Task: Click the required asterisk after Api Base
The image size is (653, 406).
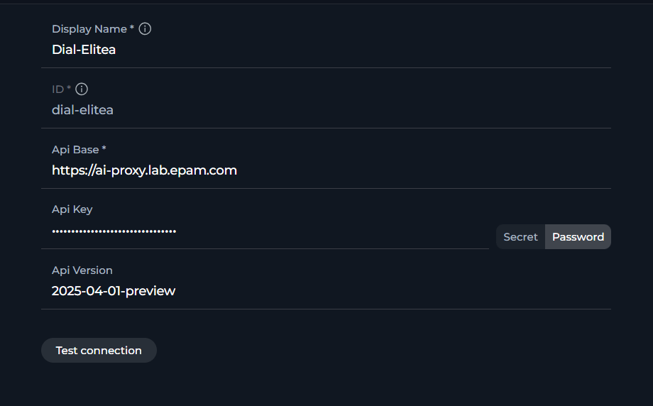Action: (104, 148)
